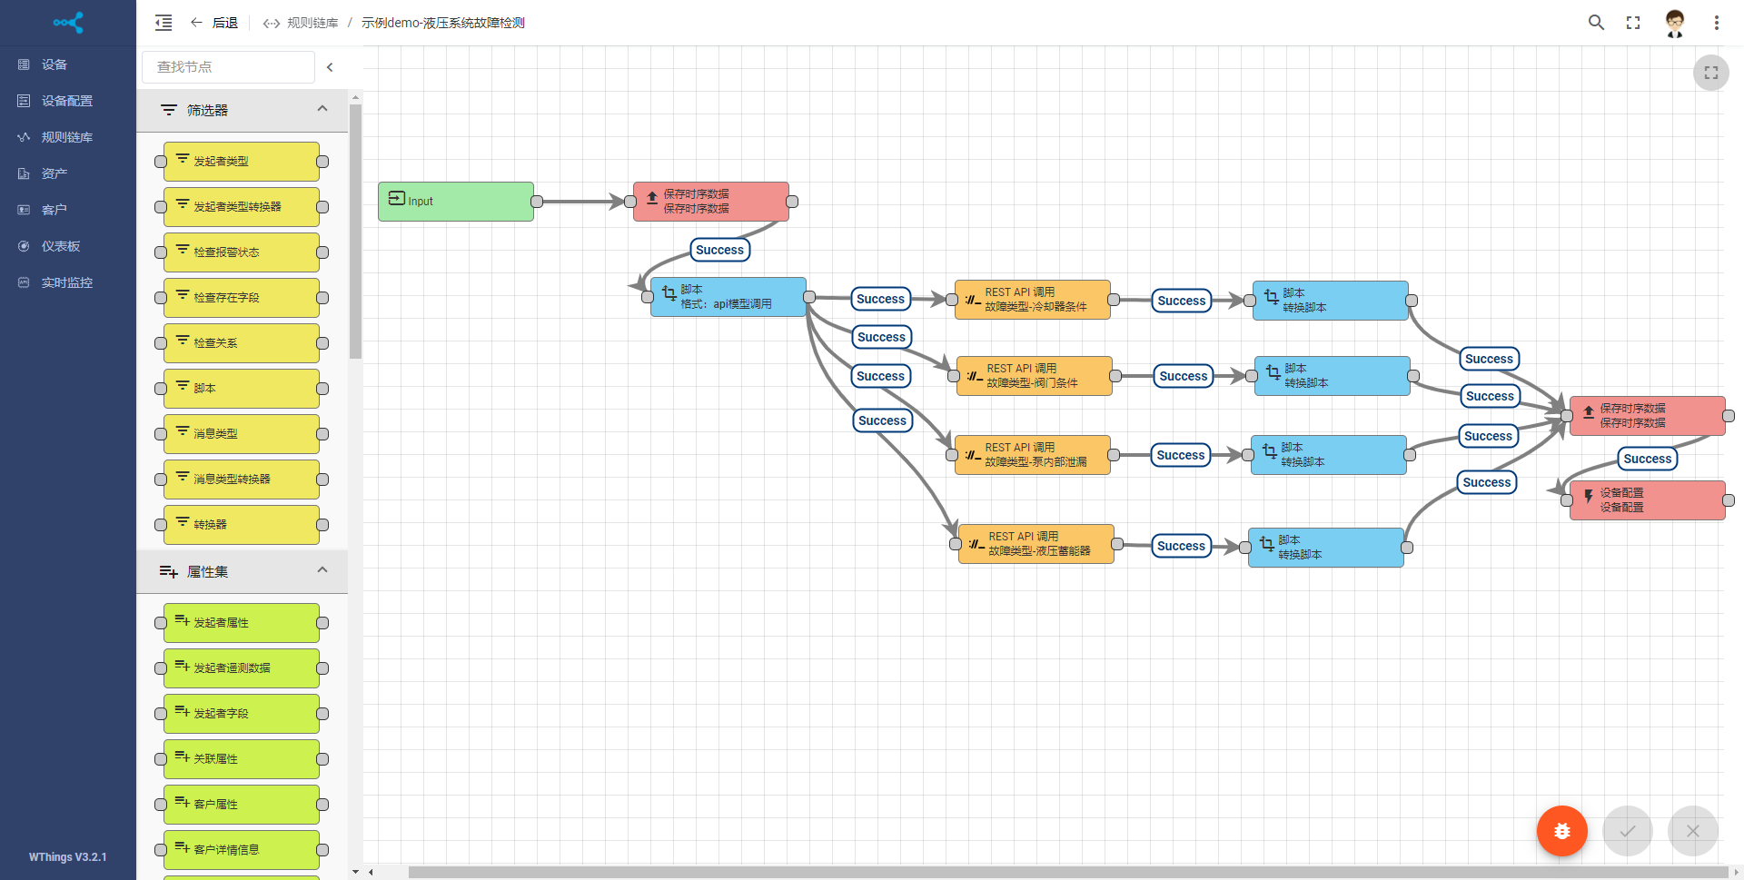The width and height of the screenshot is (1744, 880).
Task: Click the search icon in top bar
Action: 1596,23
